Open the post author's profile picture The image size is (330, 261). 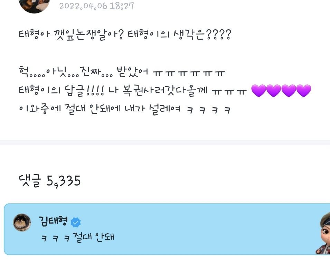click(x=34, y=6)
